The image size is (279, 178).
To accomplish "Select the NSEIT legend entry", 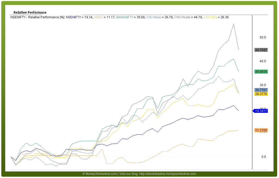I will click(98, 17).
